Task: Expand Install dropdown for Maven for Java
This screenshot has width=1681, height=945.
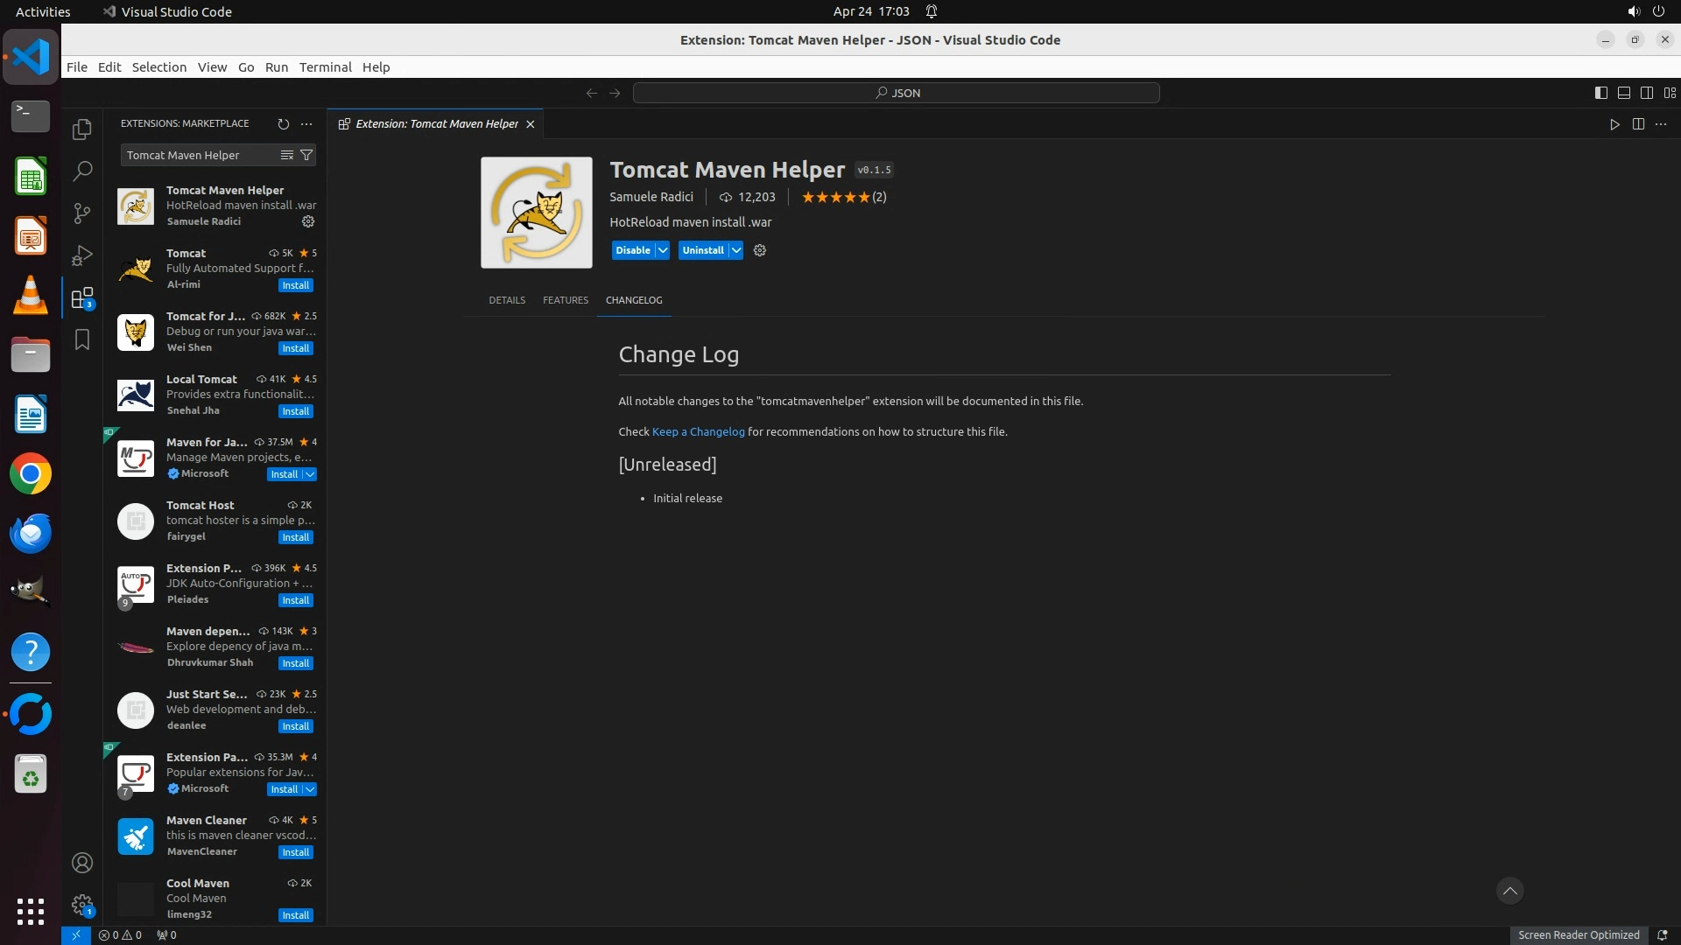Action: pos(310,474)
